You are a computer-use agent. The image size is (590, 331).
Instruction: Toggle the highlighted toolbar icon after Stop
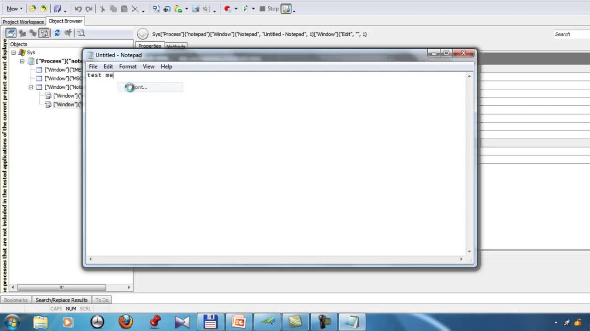[286, 9]
